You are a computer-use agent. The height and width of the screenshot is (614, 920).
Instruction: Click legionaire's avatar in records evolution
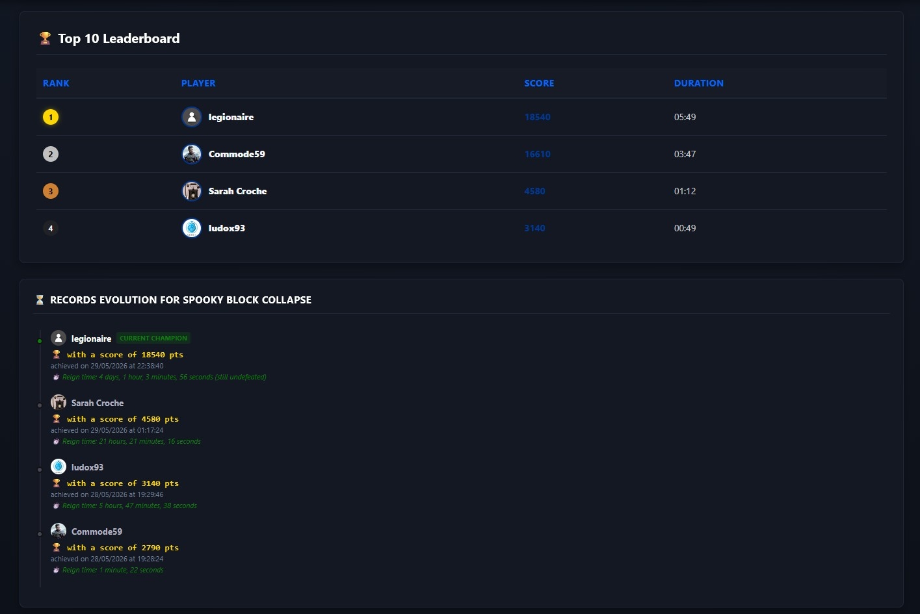[x=59, y=338]
